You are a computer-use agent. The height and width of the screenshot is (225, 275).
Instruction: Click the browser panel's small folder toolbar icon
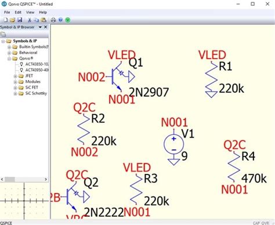[x=3, y=34]
